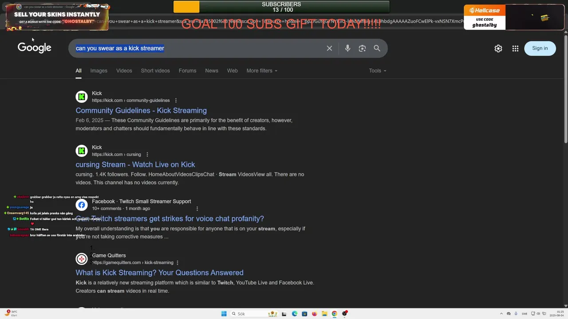Click the Facebook favicon in the results
This screenshot has height=319, width=568.
82,205
